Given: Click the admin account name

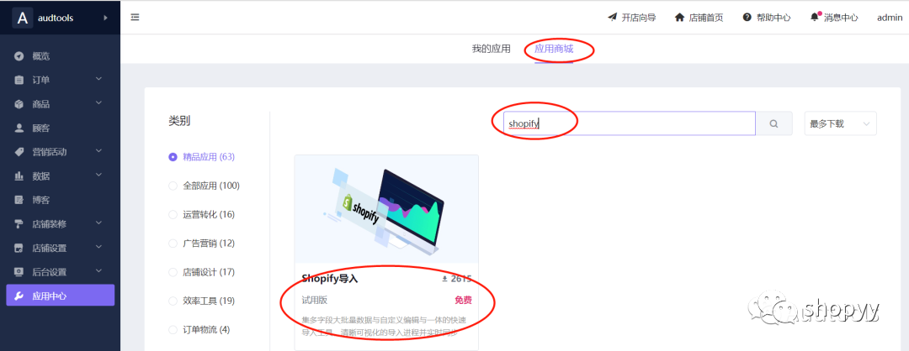Looking at the screenshot, I should coord(890,18).
